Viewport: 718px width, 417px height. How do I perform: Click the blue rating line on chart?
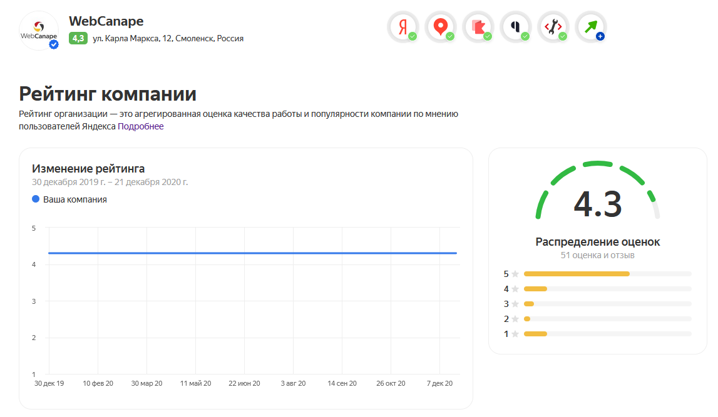click(x=253, y=253)
